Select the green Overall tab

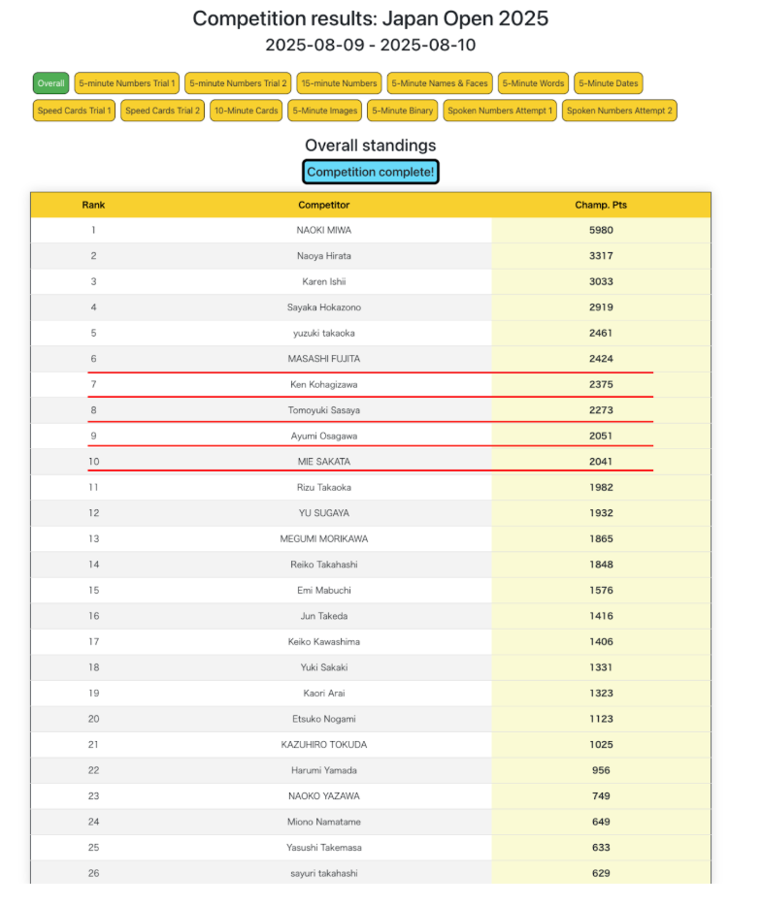50,83
